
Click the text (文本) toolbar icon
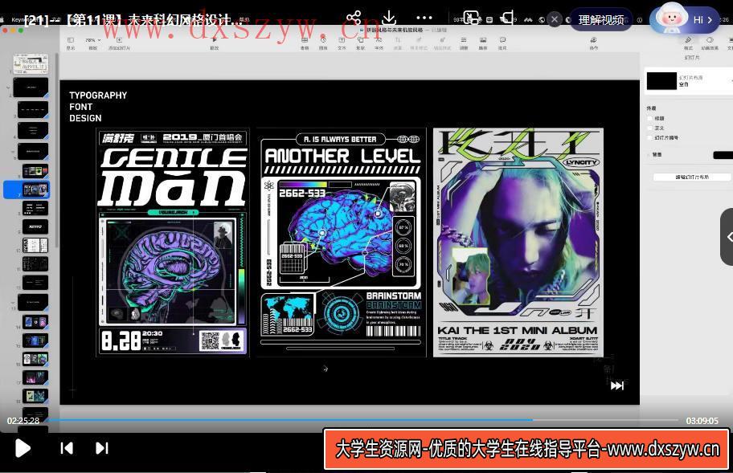342,40
